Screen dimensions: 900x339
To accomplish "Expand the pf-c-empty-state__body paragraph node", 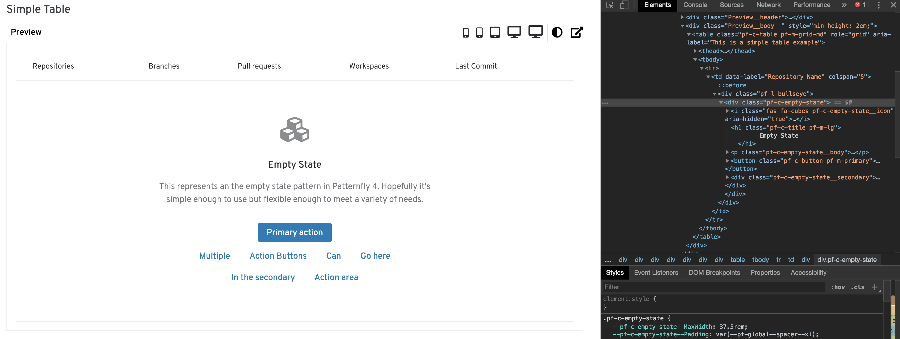I will tap(727, 152).
